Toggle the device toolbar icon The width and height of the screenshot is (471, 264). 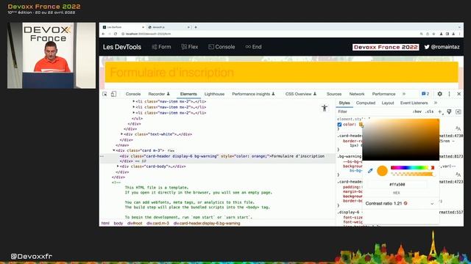click(113, 94)
